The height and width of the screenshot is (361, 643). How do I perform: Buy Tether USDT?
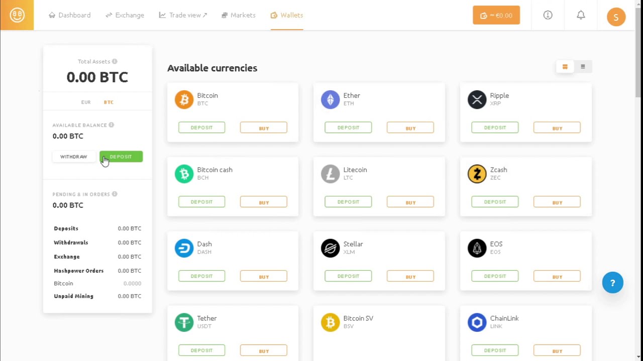pos(264,350)
